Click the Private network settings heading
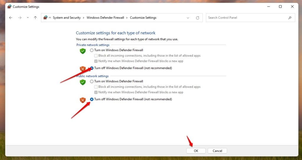 pyautogui.click(x=93, y=45)
